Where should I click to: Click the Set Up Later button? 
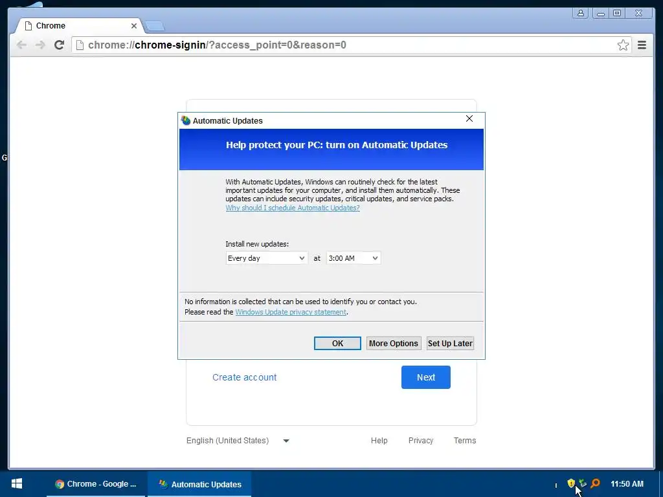coord(450,344)
